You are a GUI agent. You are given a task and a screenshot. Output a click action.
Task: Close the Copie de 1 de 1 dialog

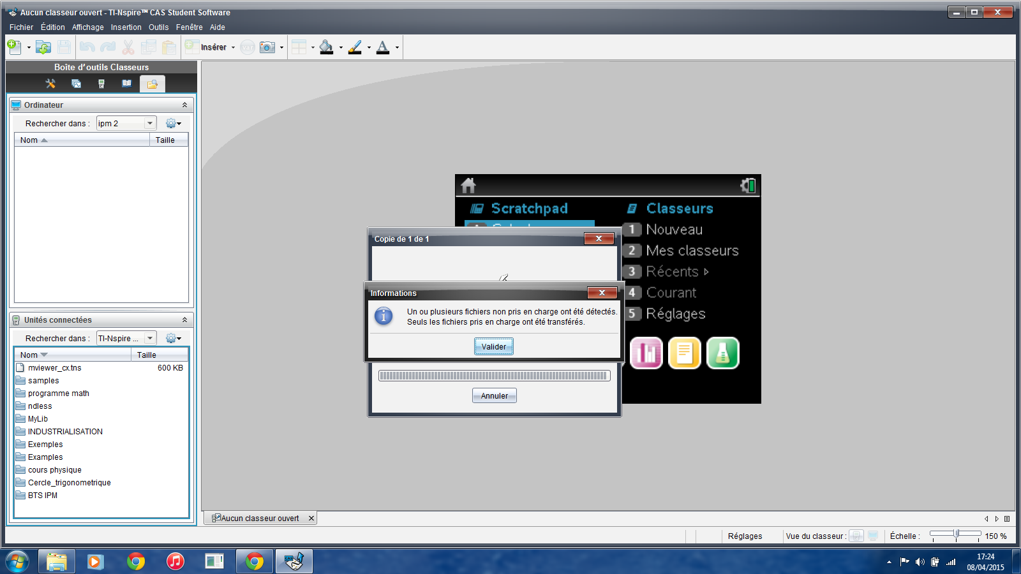(x=599, y=239)
